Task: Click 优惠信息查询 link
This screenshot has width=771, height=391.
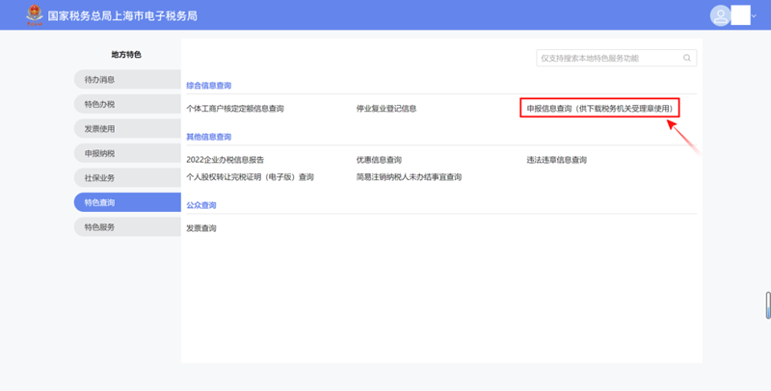Action: 379,160
